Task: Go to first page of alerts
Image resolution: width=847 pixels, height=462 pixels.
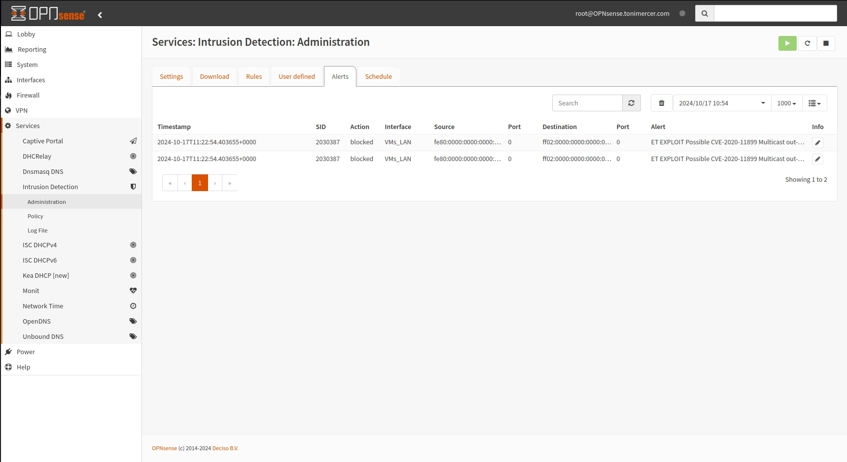Action: [170, 183]
